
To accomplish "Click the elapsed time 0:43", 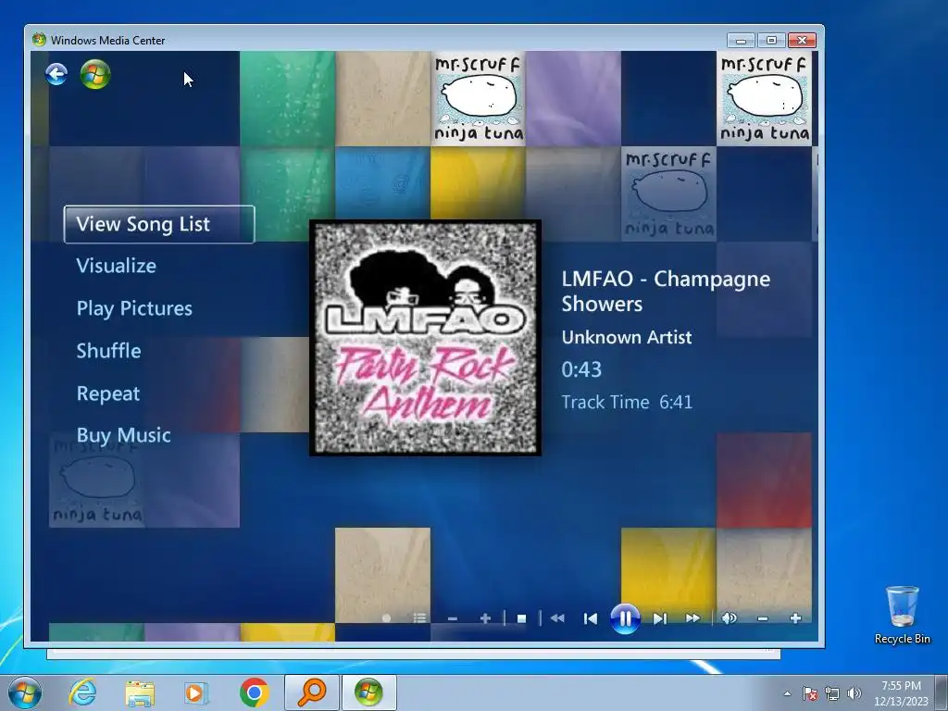I will [x=581, y=369].
